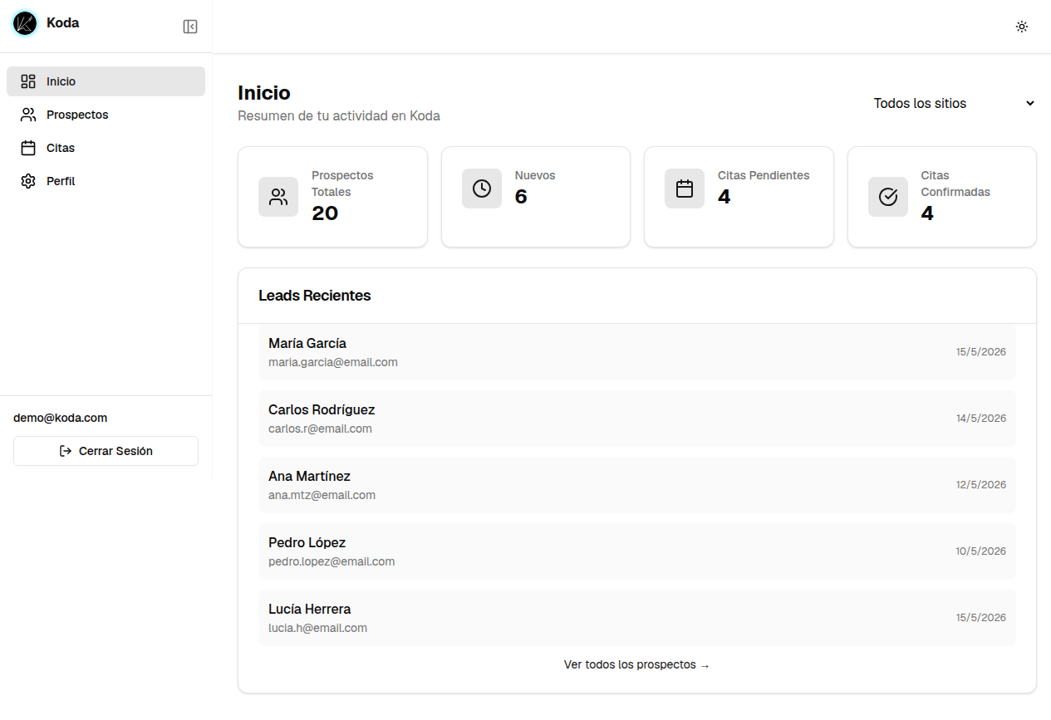Open the Perfil menu label
The height and width of the screenshot is (720, 1051).
pyautogui.click(x=61, y=181)
